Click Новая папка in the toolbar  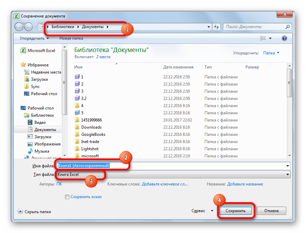(71, 39)
